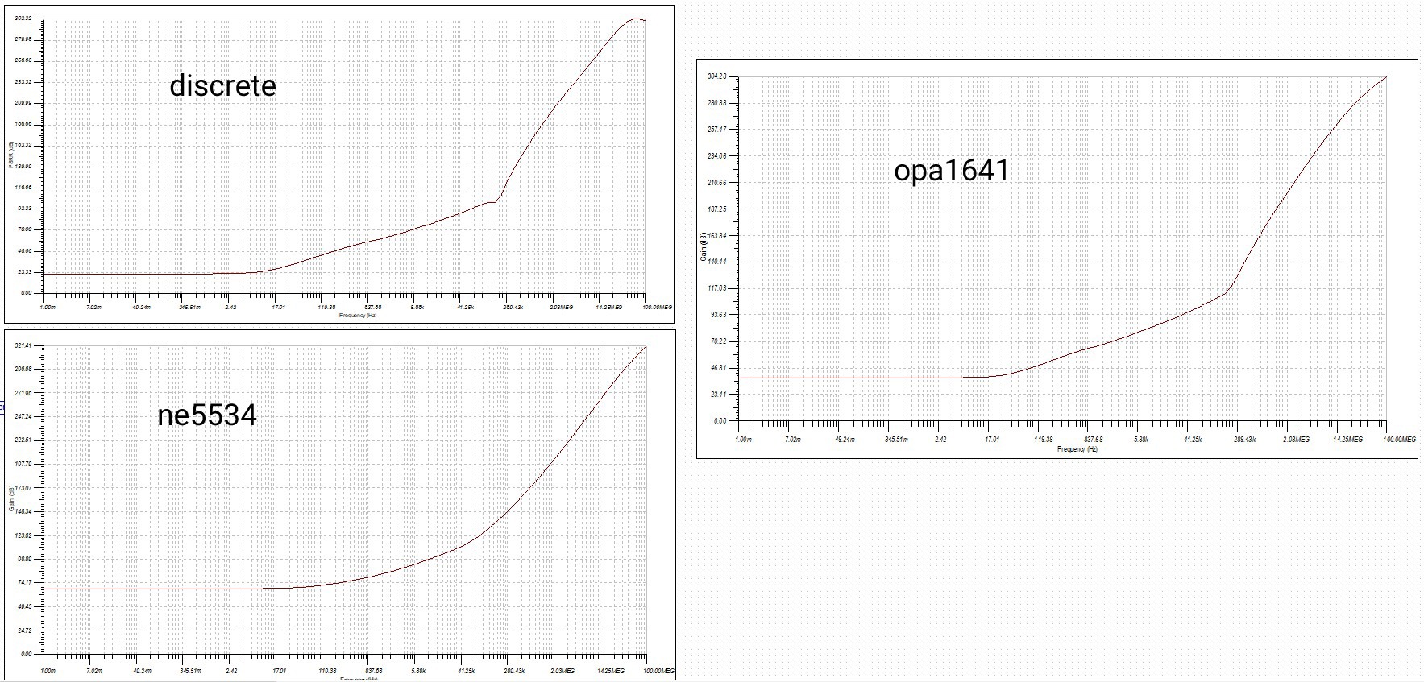
Task: Click the 100.00MEG x-axis value on discrete plot
Action: tap(657, 307)
